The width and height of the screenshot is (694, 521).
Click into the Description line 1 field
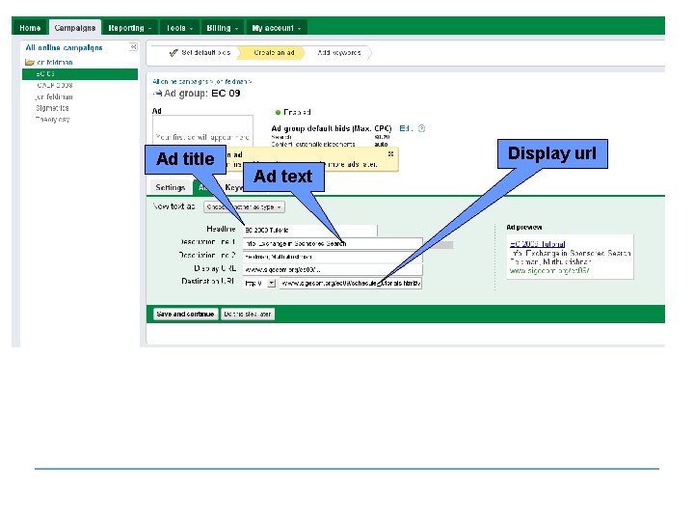tap(333, 244)
